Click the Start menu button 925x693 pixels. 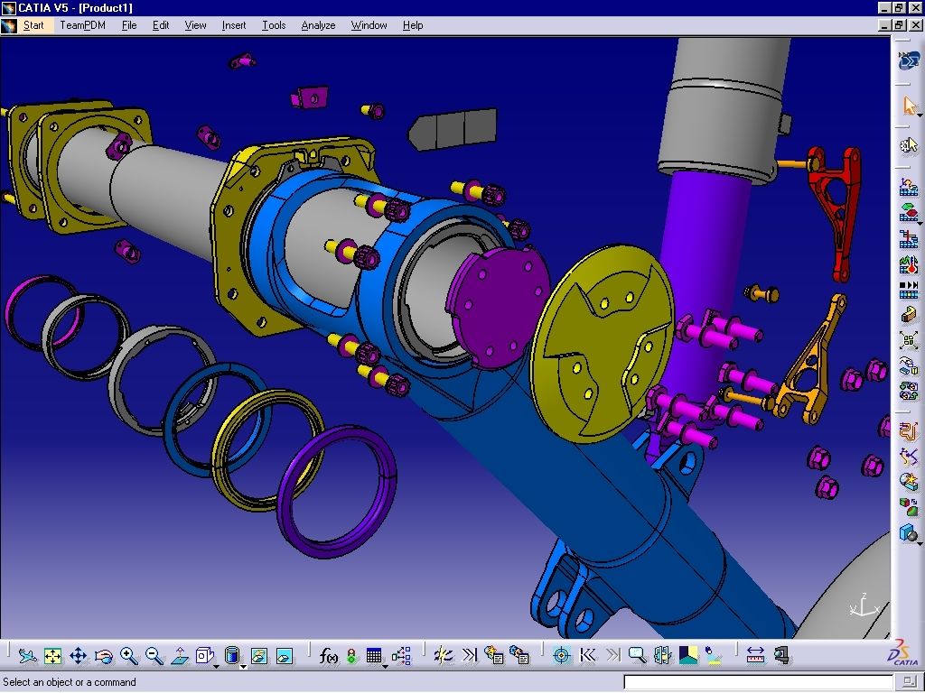click(33, 25)
